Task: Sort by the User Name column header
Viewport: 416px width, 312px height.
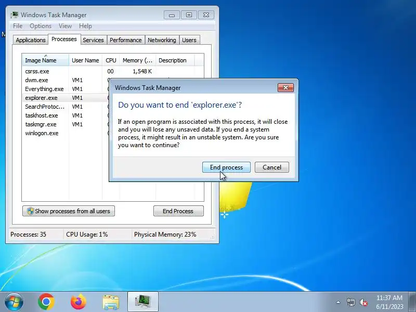Action: coord(85,60)
